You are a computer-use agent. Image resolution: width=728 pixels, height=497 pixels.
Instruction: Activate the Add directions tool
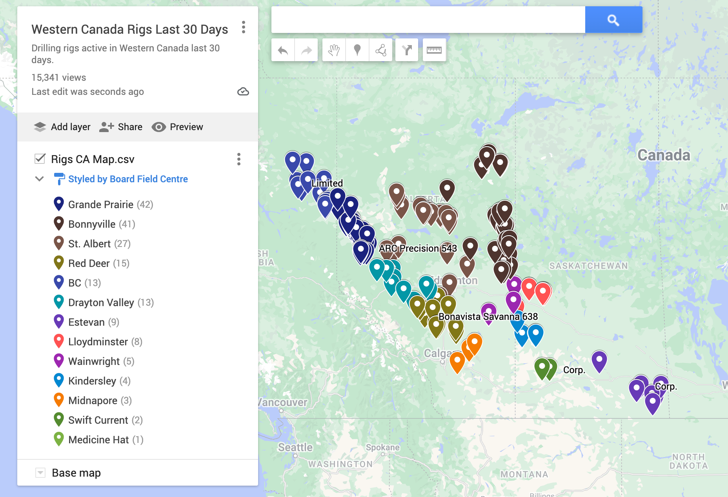point(407,50)
